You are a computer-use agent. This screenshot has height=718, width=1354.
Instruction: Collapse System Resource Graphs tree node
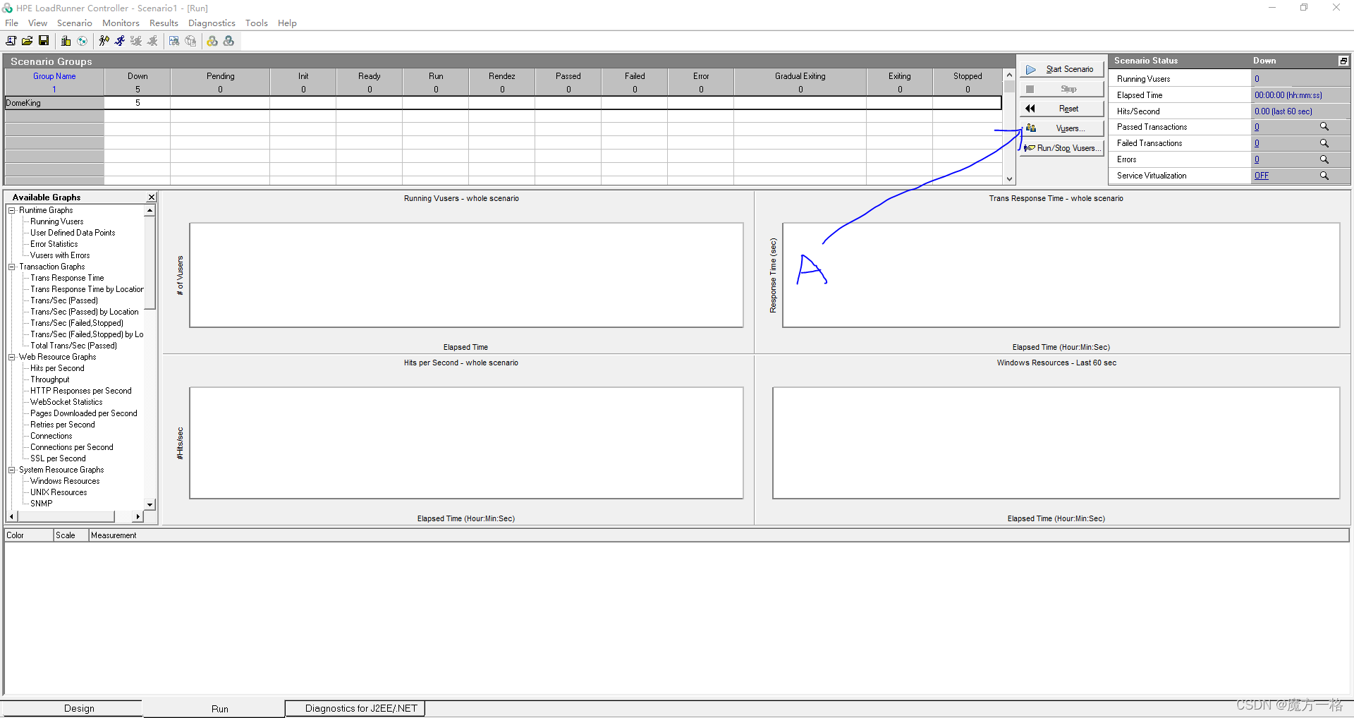coord(12,470)
